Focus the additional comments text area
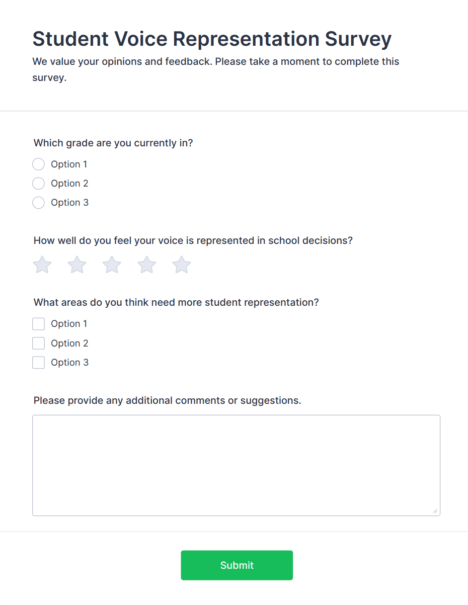This screenshot has height=605, width=468. 236,463
